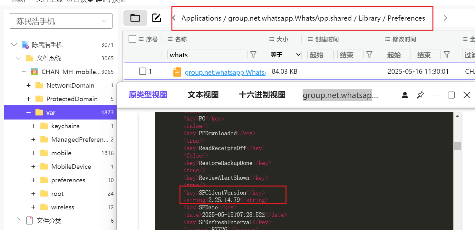Tick the checkbox for row 1
This screenshot has width=475, height=230.
[142, 71]
